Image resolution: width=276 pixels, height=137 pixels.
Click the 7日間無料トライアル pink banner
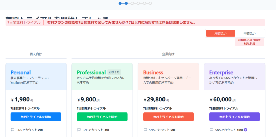(x=135, y=22)
